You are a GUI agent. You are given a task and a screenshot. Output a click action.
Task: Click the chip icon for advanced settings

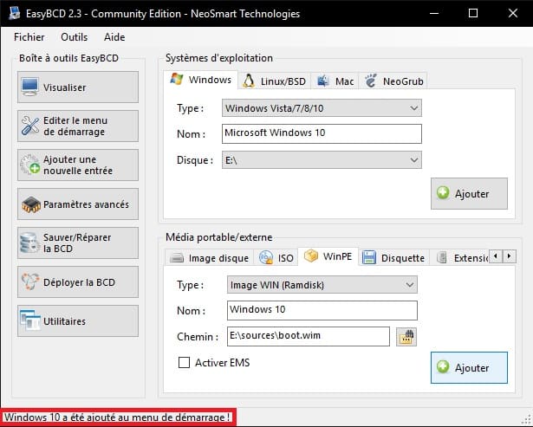[x=30, y=204]
